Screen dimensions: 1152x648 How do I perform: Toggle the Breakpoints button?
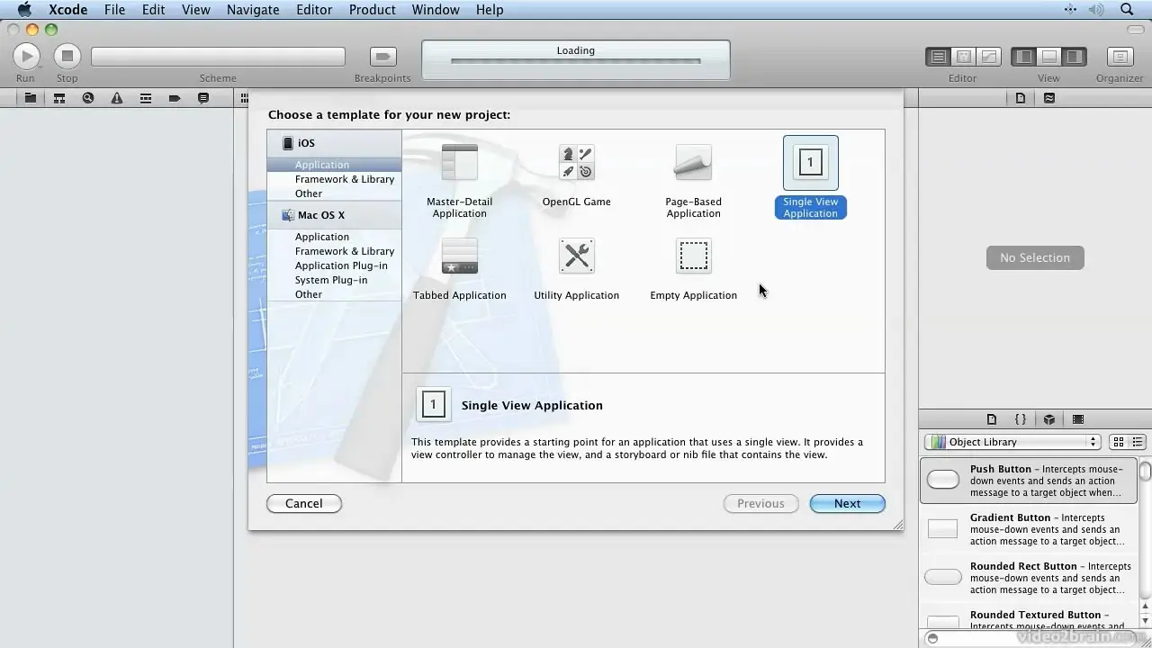click(382, 56)
